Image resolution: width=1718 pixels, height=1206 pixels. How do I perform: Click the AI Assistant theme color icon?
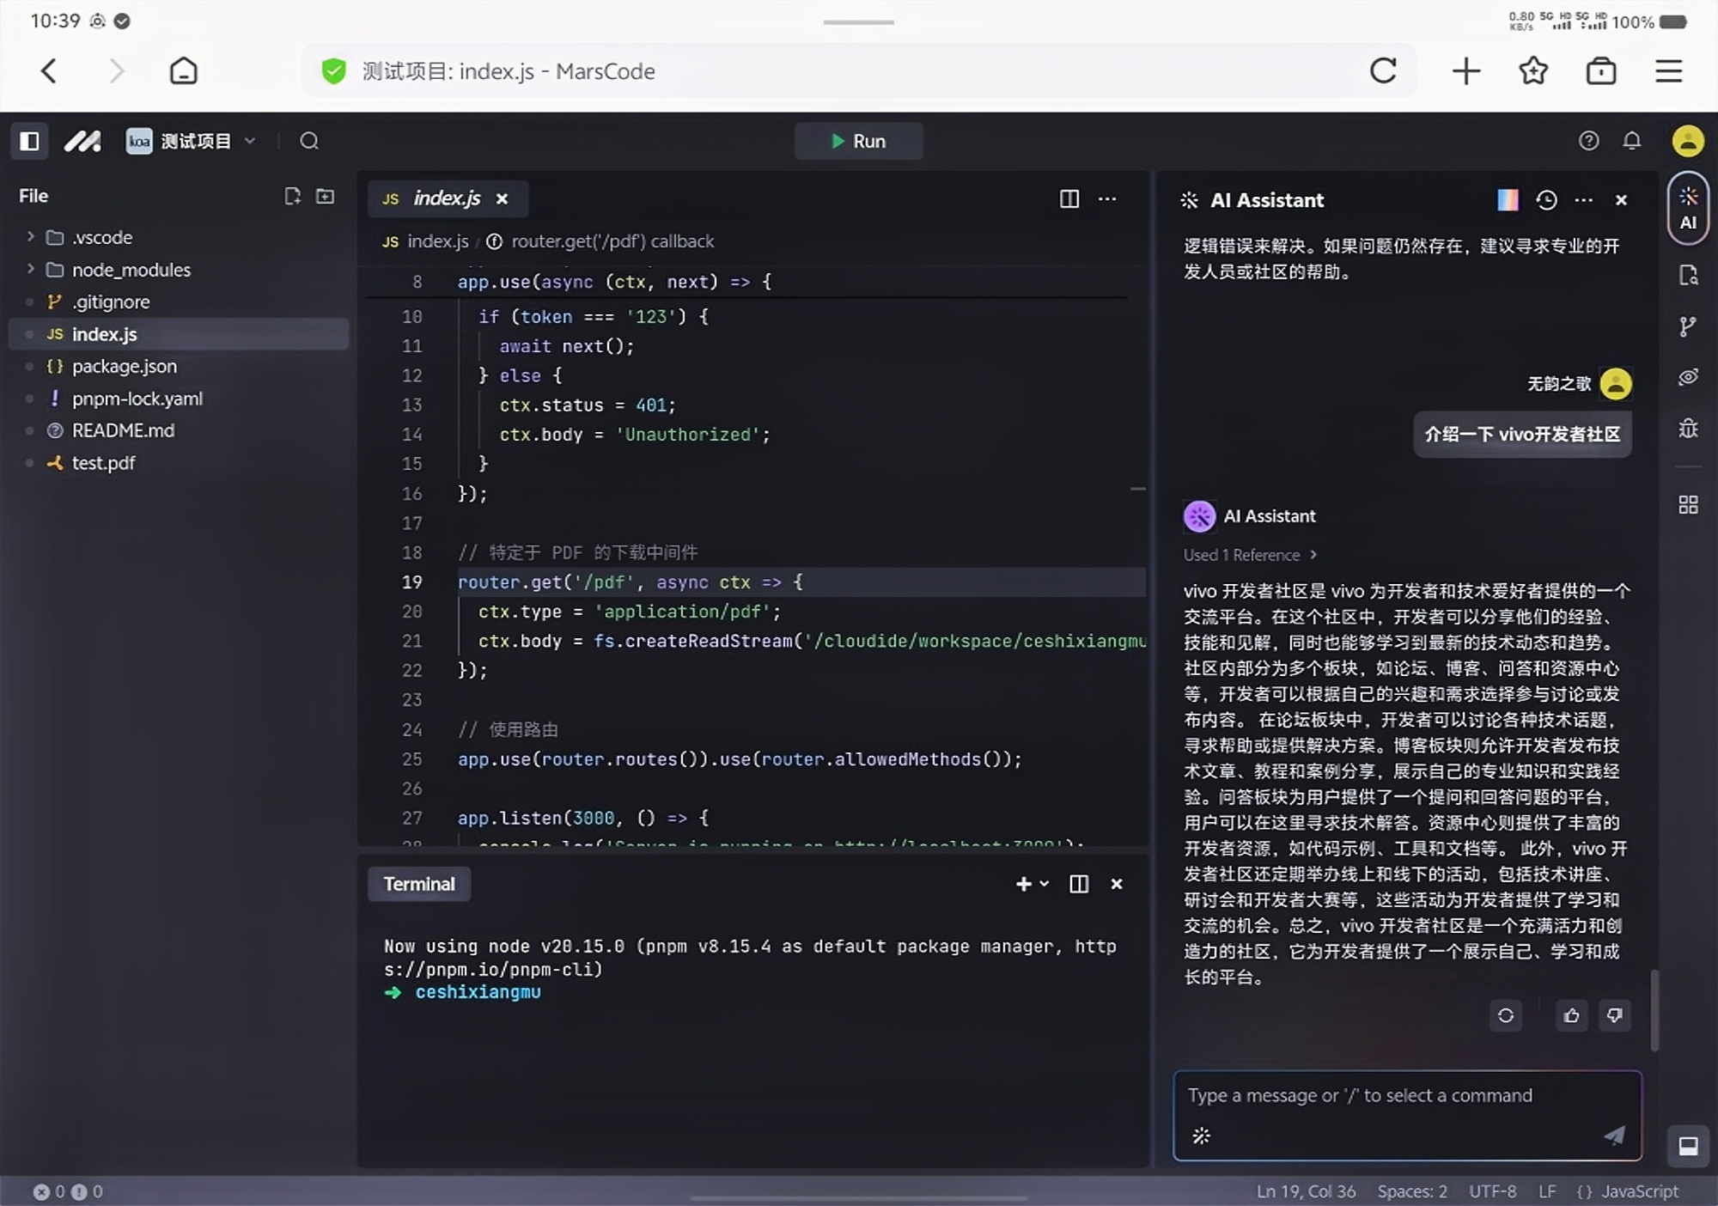[x=1508, y=200]
